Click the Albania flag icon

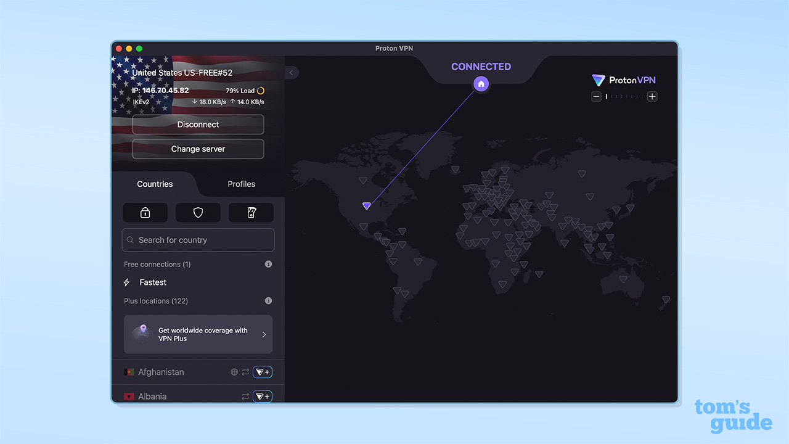click(129, 397)
